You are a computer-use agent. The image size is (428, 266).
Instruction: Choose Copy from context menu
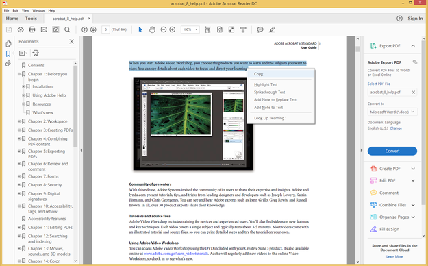[x=281, y=74]
